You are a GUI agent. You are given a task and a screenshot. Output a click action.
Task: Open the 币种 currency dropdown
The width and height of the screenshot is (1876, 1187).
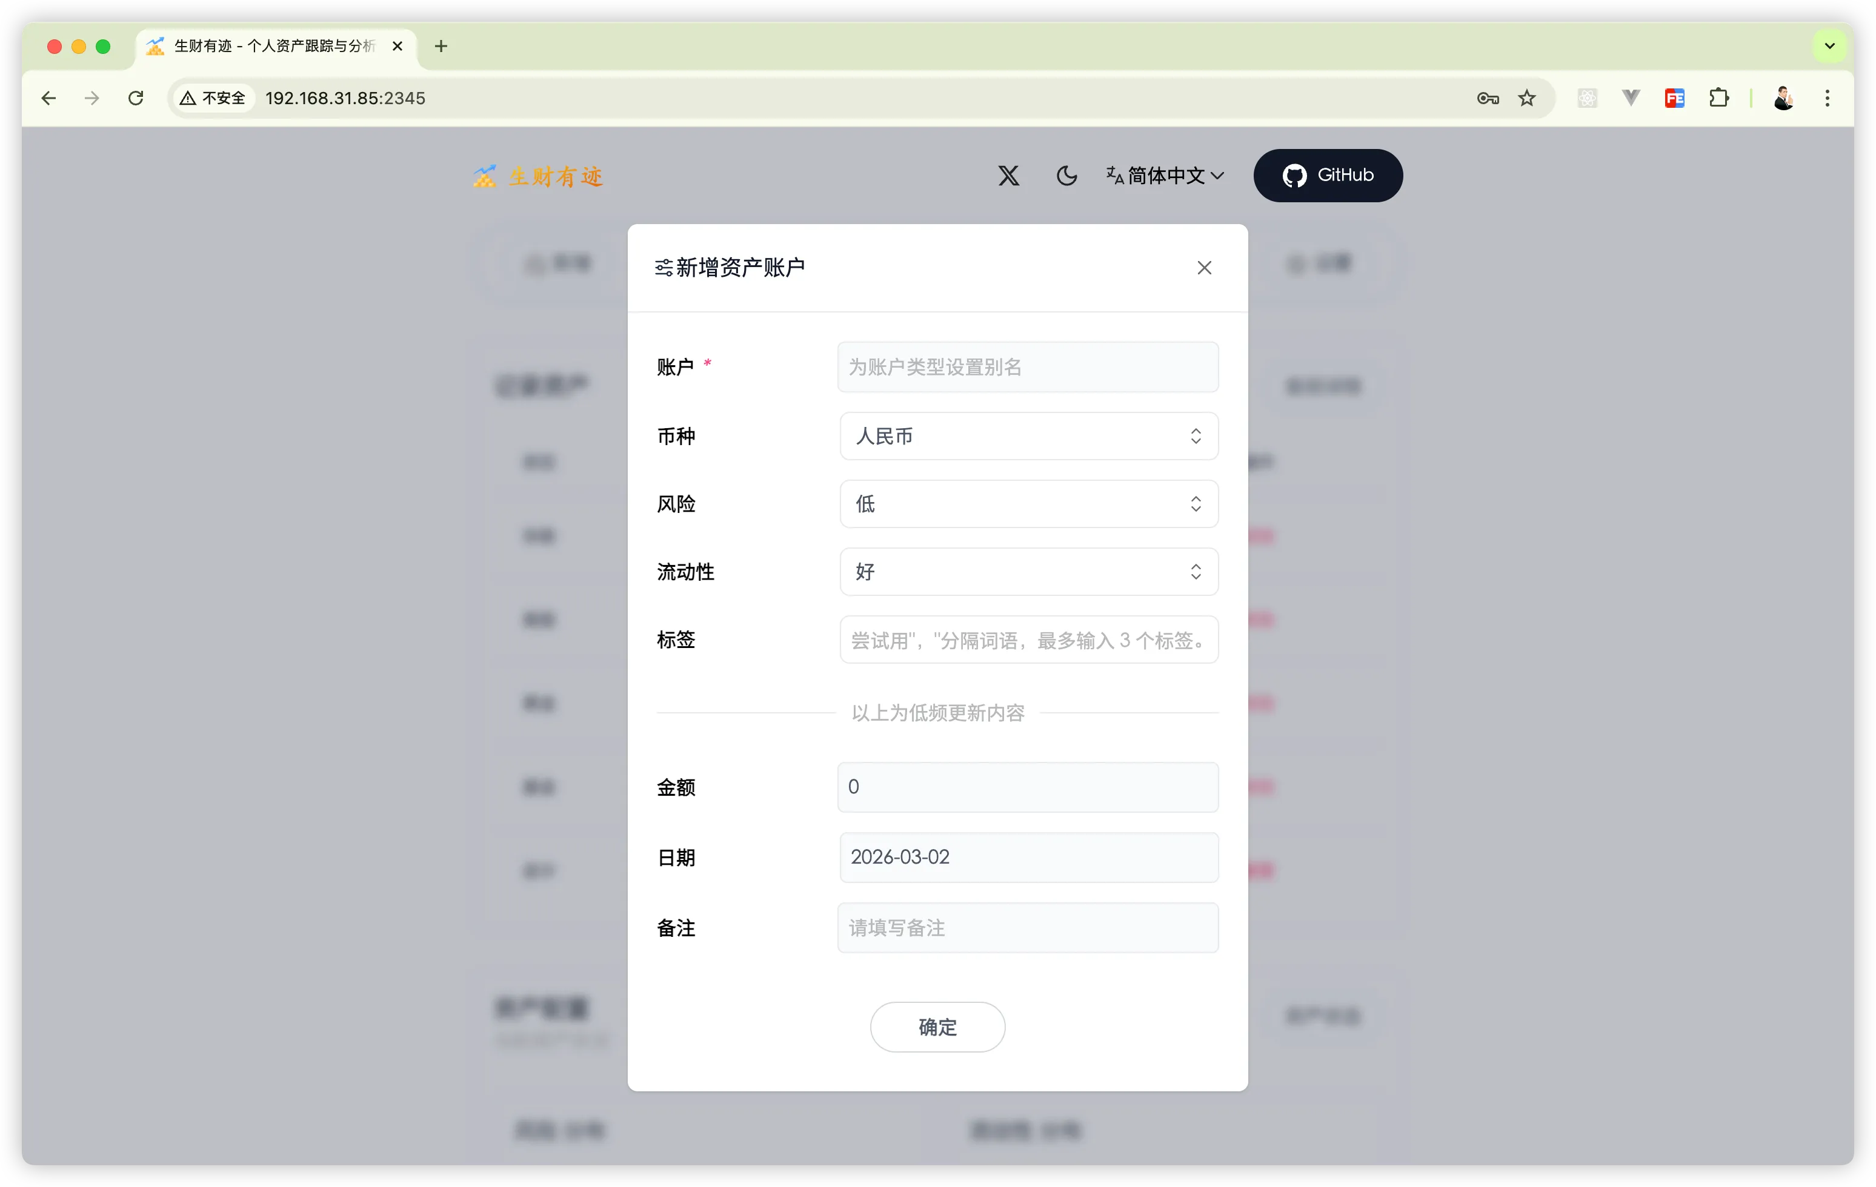[1028, 436]
